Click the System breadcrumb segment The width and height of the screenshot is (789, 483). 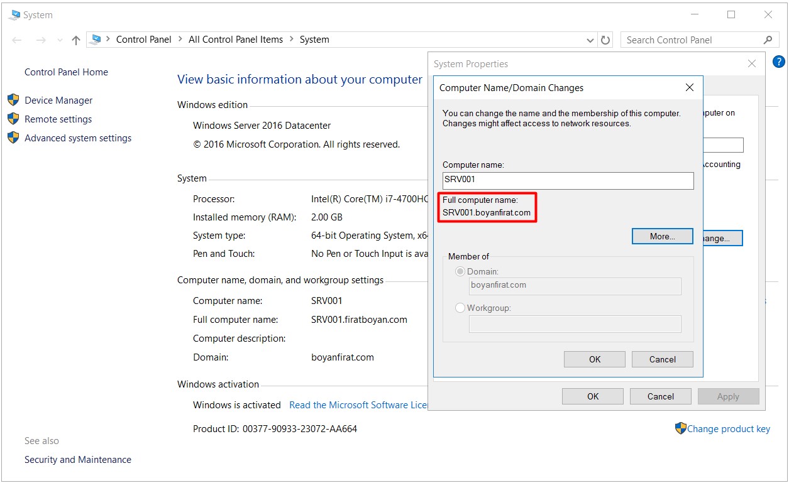point(314,40)
